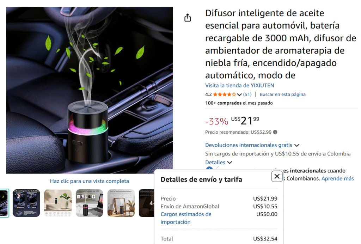The height and width of the screenshot is (244, 361).
Task: Open the price info icon next to US$32.99
Action: (x=275, y=132)
